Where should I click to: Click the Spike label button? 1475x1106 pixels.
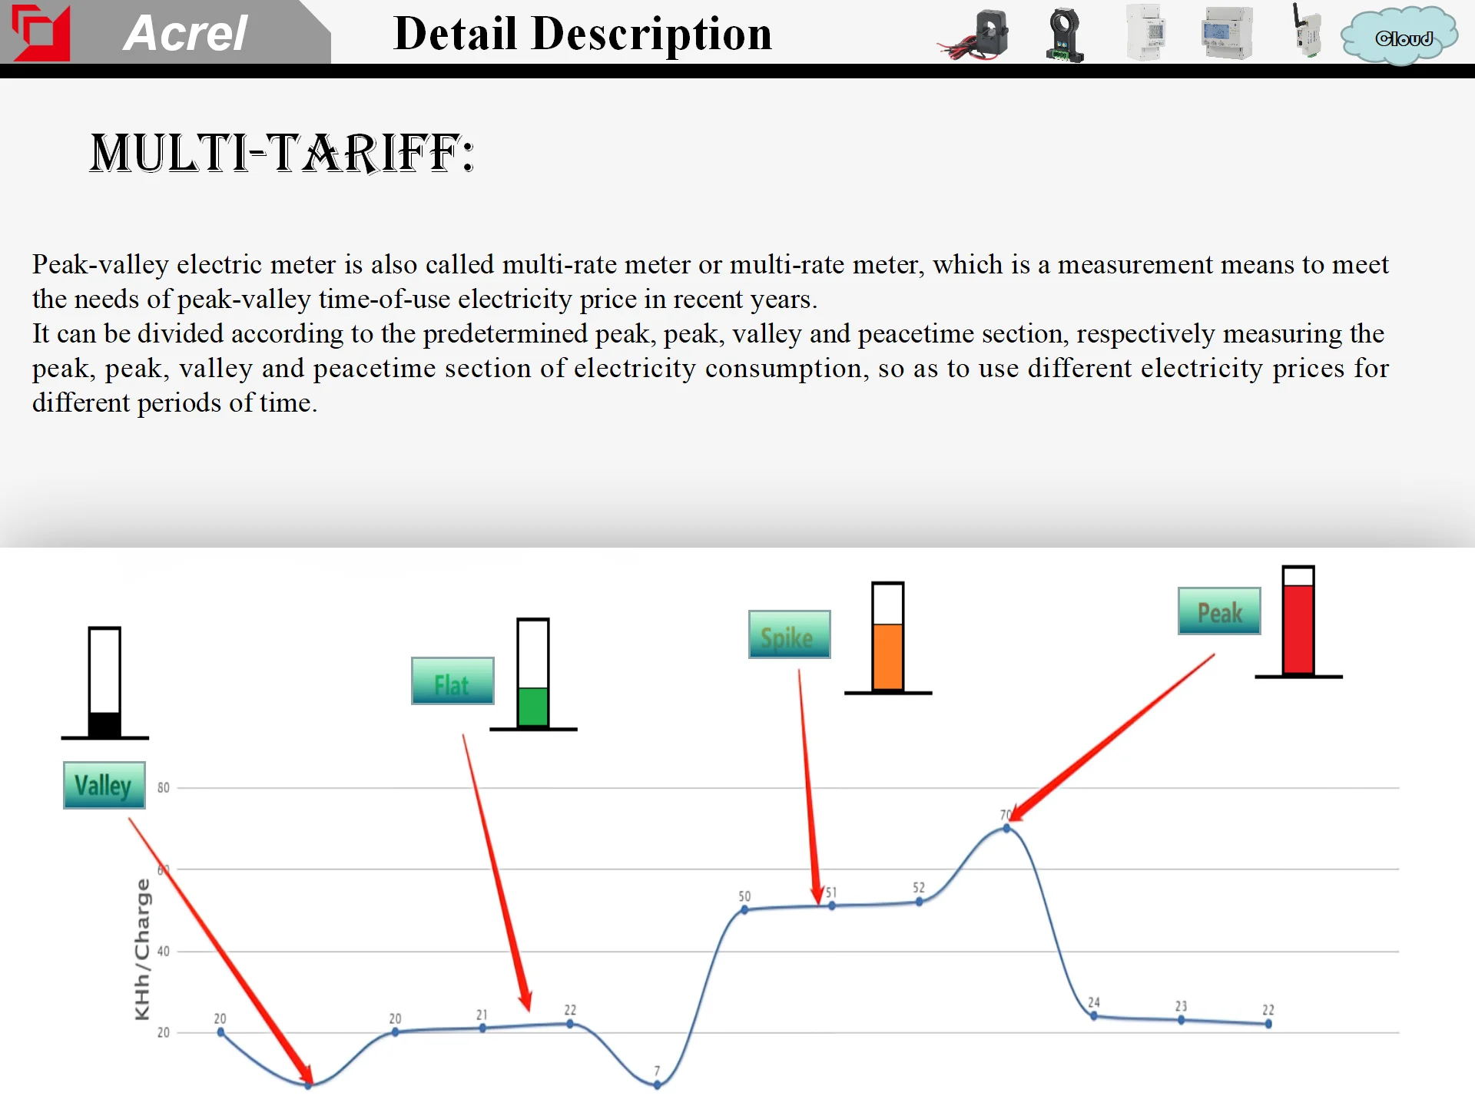[x=789, y=634]
